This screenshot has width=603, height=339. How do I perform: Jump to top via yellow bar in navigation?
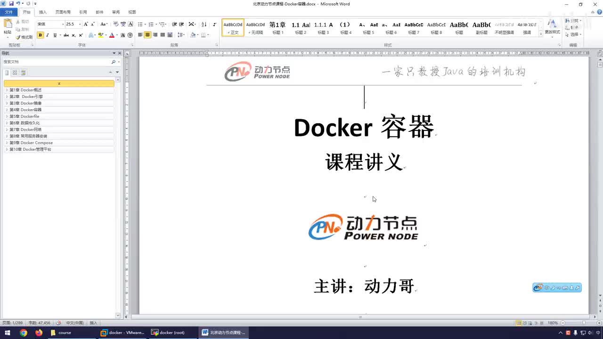[x=59, y=83]
